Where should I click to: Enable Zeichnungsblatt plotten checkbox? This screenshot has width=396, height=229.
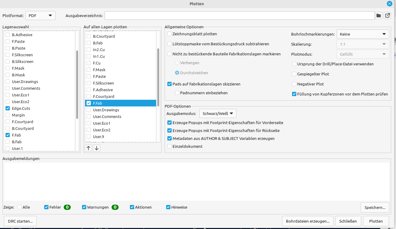point(170,34)
